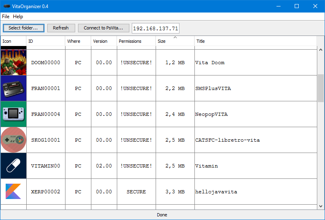Sort by the Size column header
The height and width of the screenshot is (220, 325).
pyautogui.click(x=175, y=41)
